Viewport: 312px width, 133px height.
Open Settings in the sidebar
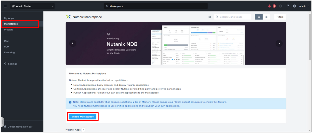[11, 64]
